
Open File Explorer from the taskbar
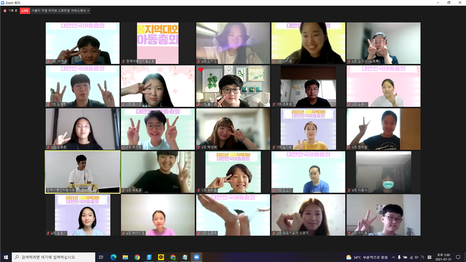[125, 257]
